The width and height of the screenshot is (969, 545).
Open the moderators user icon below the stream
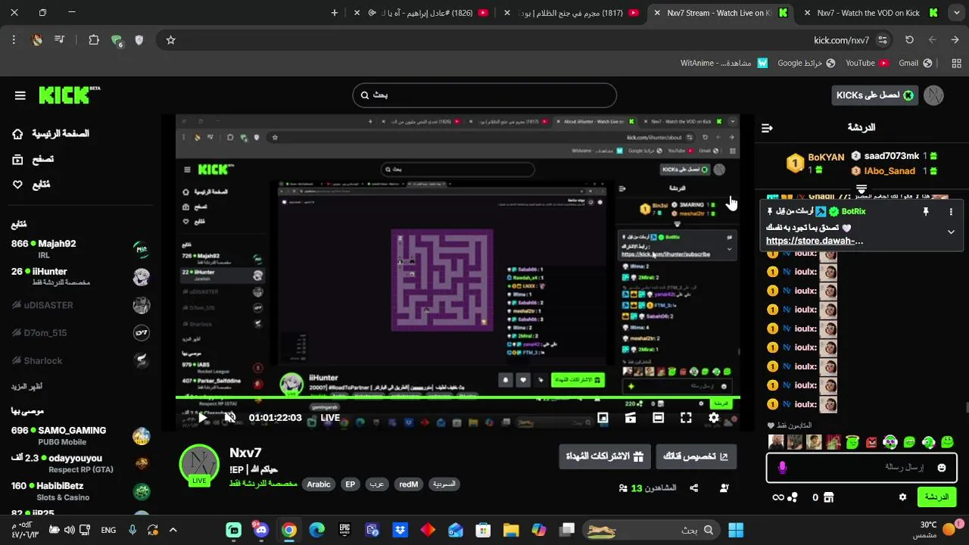(724, 488)
